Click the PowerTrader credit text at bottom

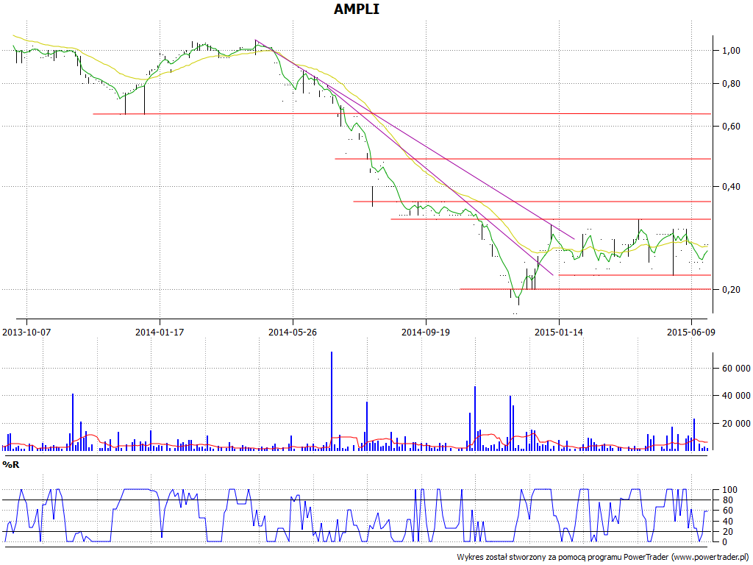pos(603,558)
